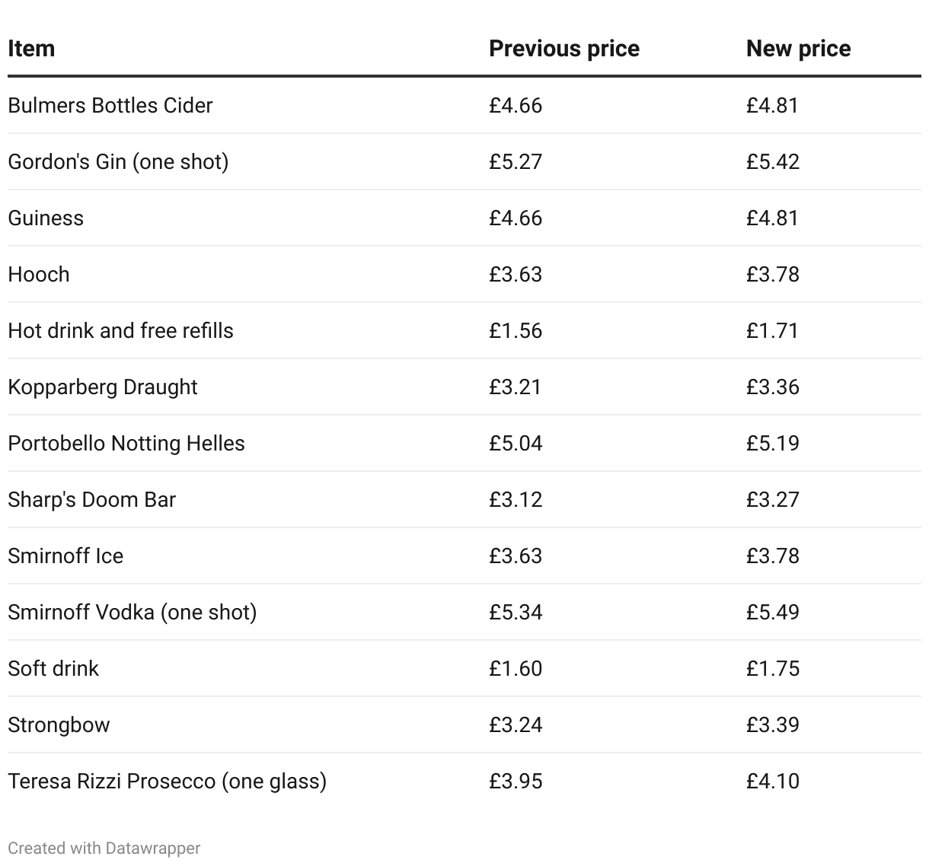Click Teresa Rizzi Prosecco (one glass) item
The image size is (929, 866).
(x=167, y=781)
